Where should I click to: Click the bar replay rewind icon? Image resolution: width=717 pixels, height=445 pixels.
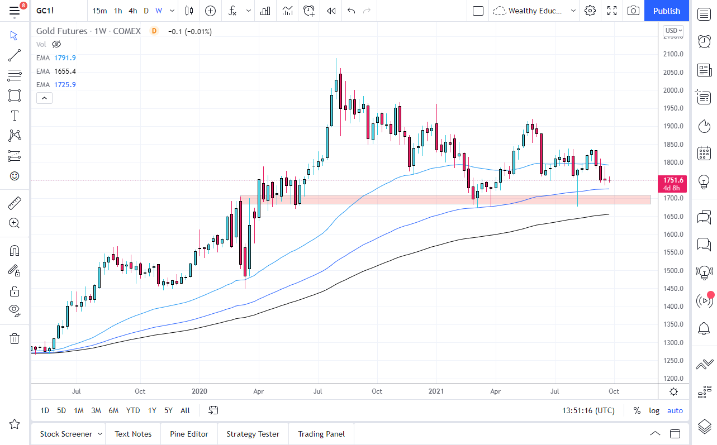(331, 11)
